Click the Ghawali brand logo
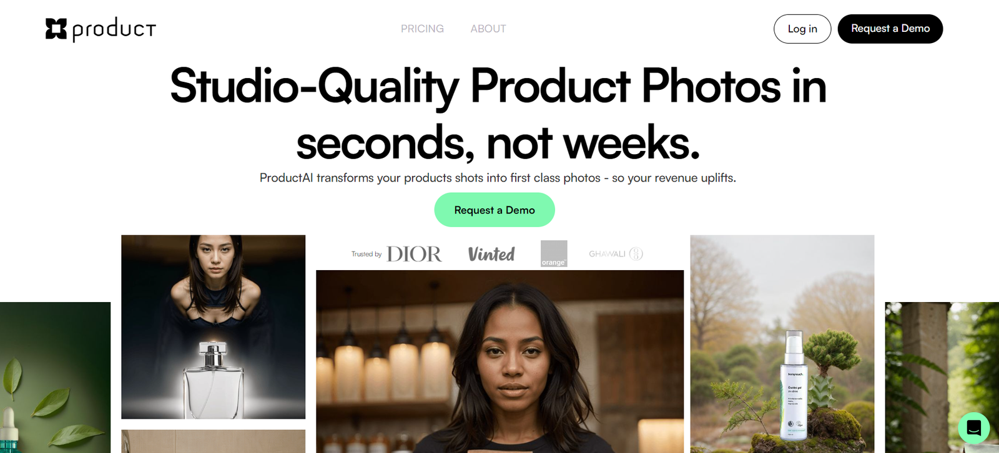Viewport: 999px width, 453px height. [616, 254]
